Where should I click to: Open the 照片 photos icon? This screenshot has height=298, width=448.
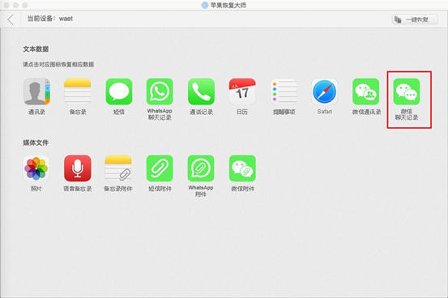36,168
